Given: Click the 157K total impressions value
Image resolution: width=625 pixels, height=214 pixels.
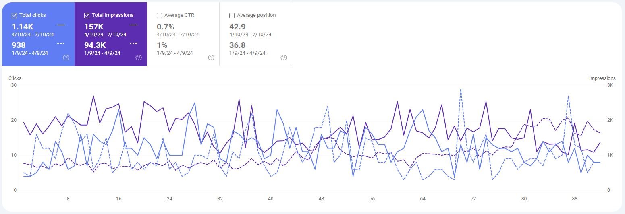Looking at the screenshot, I should [94, 27].
